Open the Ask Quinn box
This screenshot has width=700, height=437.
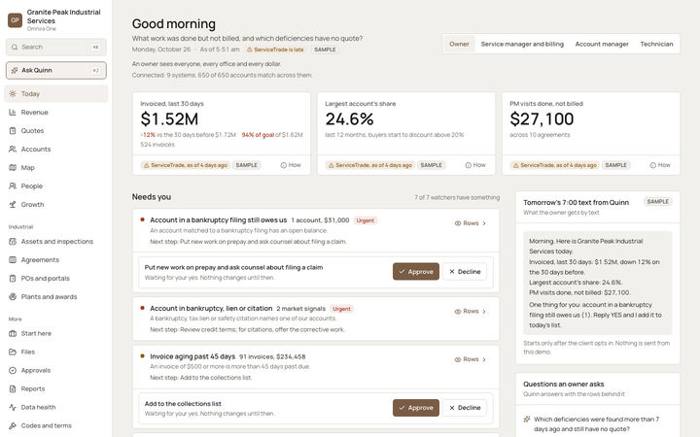pos(56,70)
